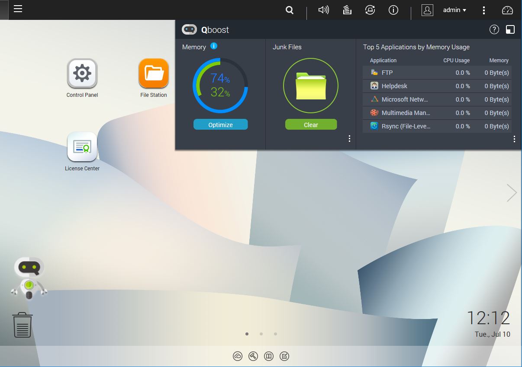The height and width of the screenshot is (367, 522).
Task: Click the Memory column header
Action: [499, 61]
